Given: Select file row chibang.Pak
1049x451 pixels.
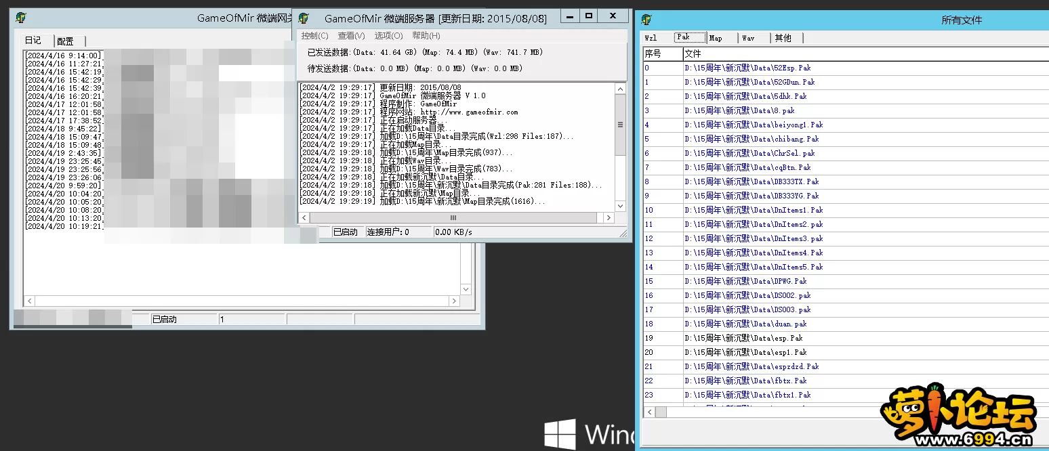Looking at the screenshot, I should click(846, 139).
